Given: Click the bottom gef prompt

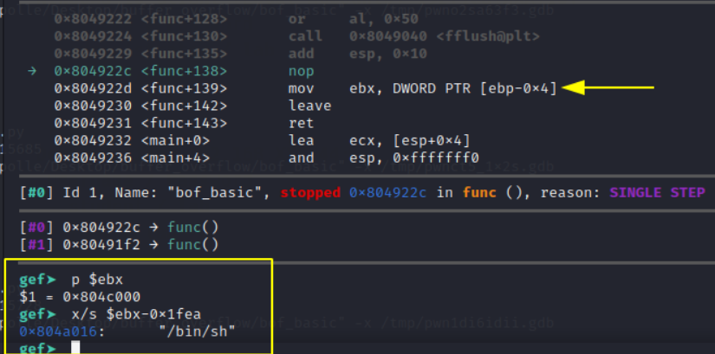Looking at the screenshot, I should tap(38, 349).
